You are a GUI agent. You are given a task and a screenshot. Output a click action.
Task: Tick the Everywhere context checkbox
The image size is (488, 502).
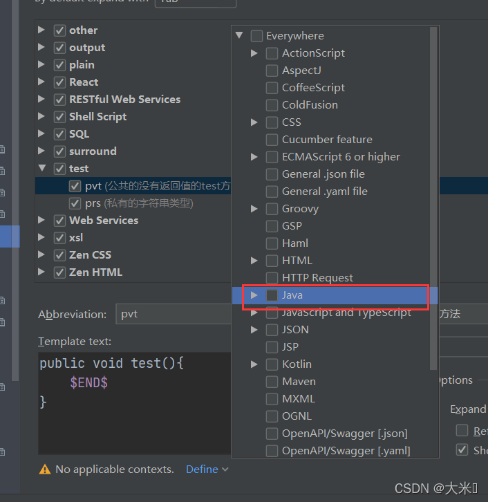pyautogui.click(x=256, y=36)
